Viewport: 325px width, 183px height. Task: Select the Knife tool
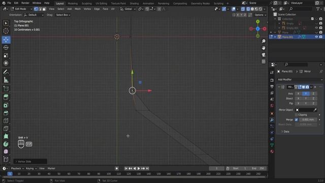(6, 129)
